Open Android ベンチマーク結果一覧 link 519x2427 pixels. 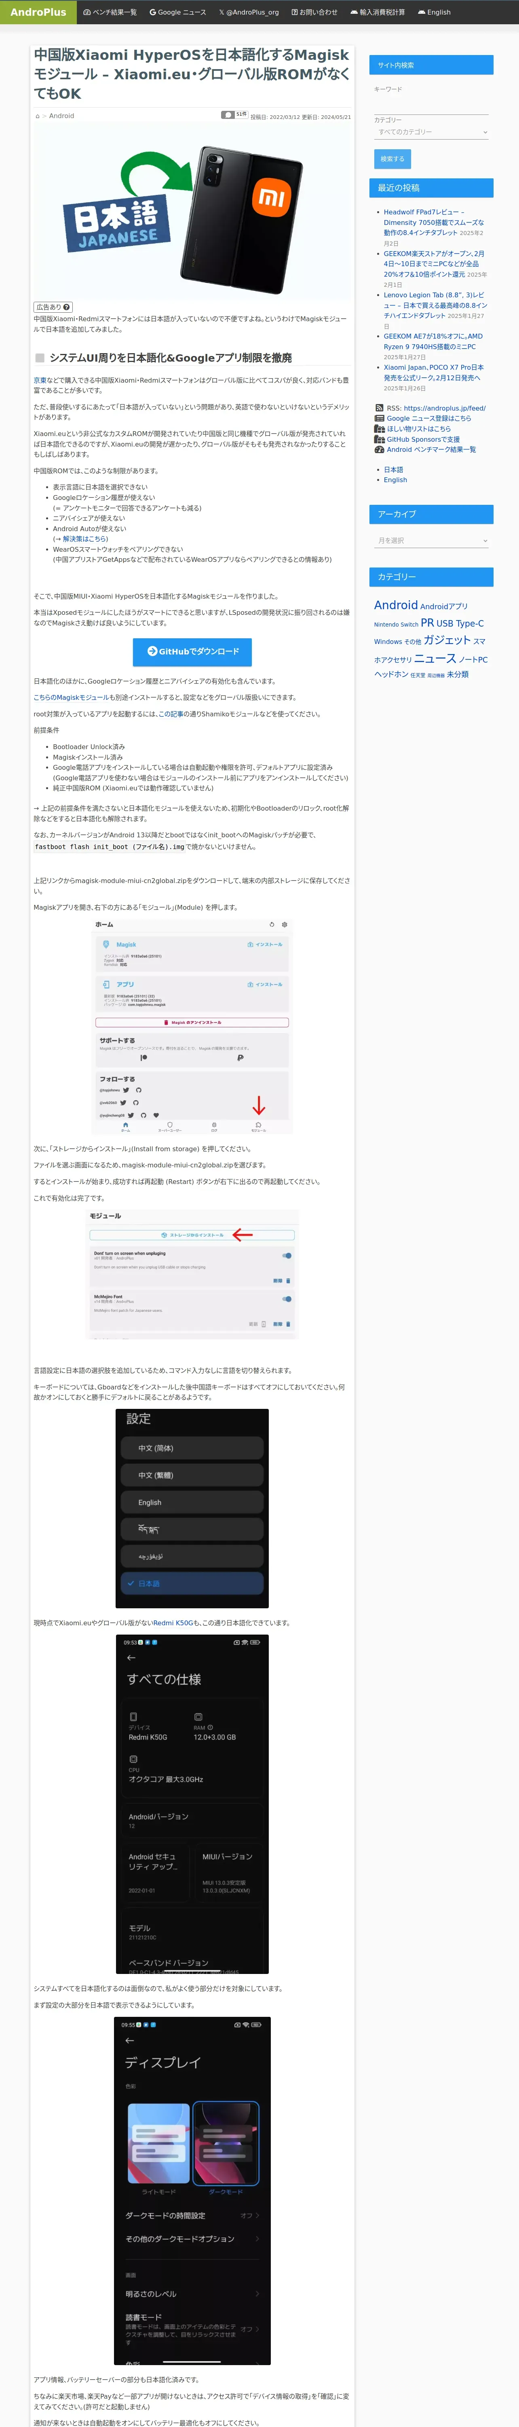point(431,449)
